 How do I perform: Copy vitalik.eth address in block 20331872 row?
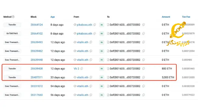(x=91, y=86)
